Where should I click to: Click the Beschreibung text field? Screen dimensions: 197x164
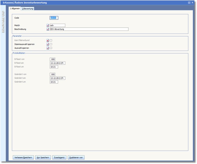coord(89,29)
